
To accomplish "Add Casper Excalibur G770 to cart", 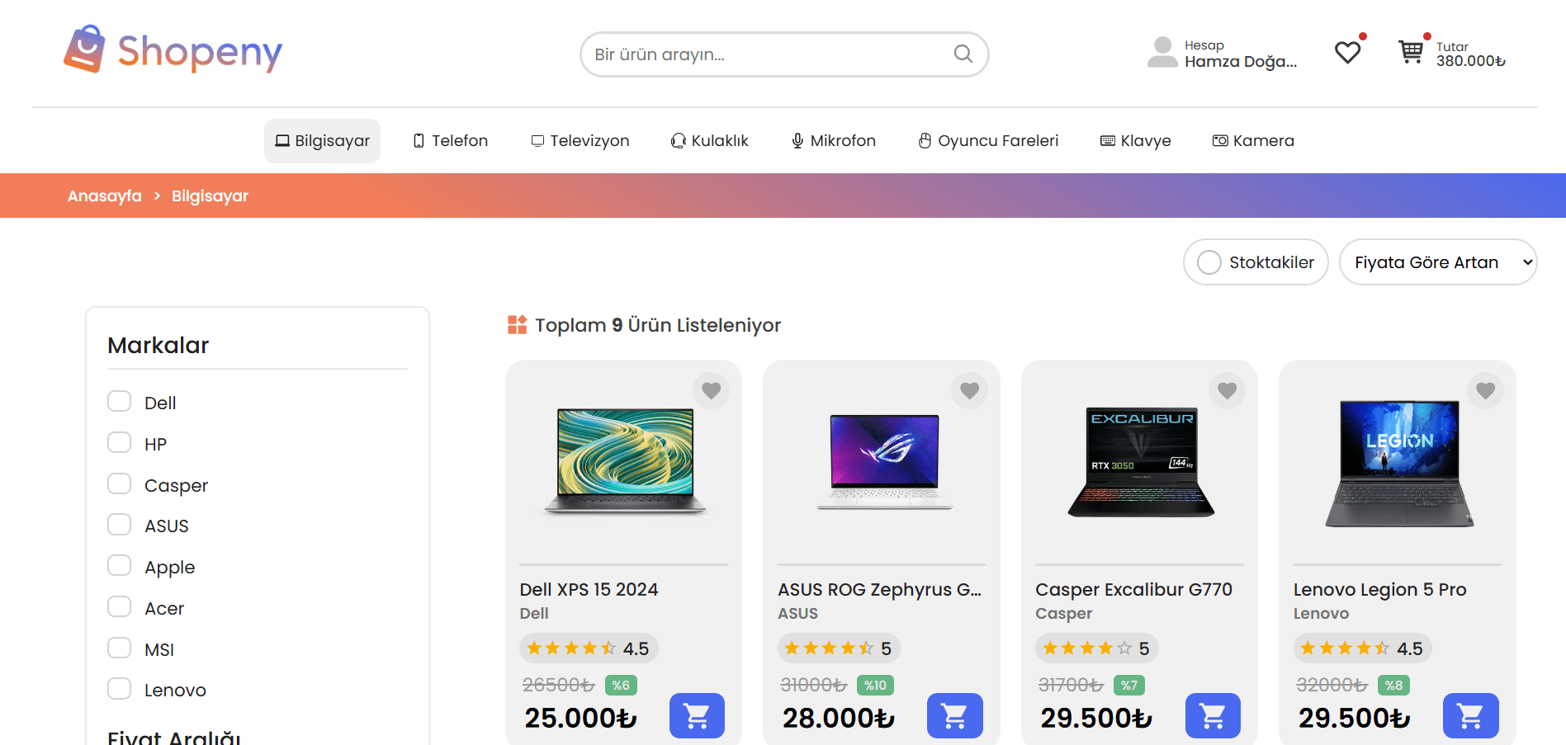I will [x=1213, y=715].
